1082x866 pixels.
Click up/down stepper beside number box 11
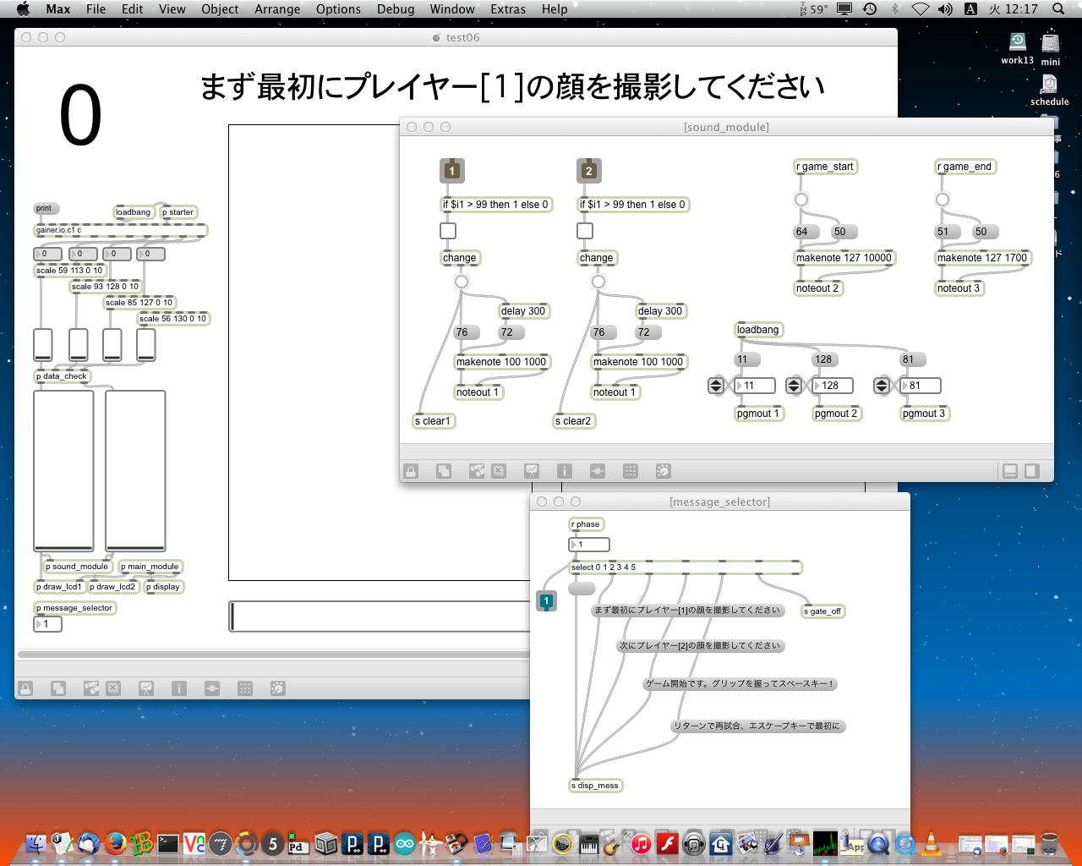tap(716, 386)
